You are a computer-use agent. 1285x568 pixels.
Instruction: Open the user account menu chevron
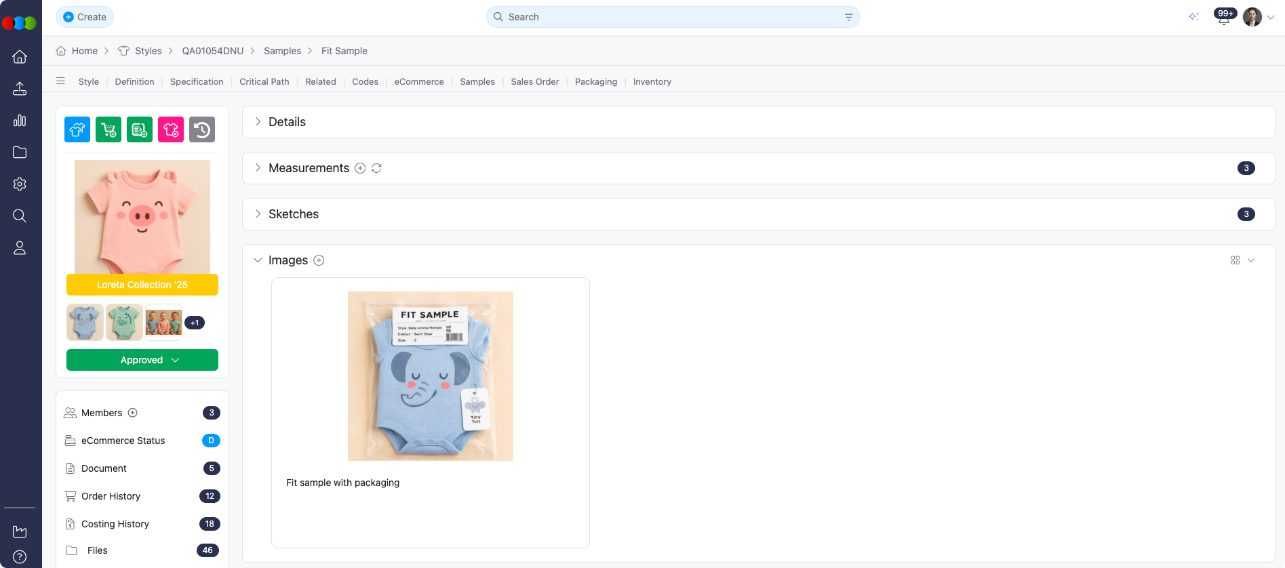pyautogui.click(x=1271, y=18)
